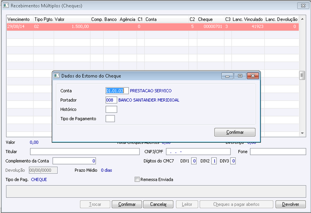Click the 0 dias Prazo Médio value
The width and height of the screenshot is (311, 213).
pyautogui.click(x=106, y=170)
